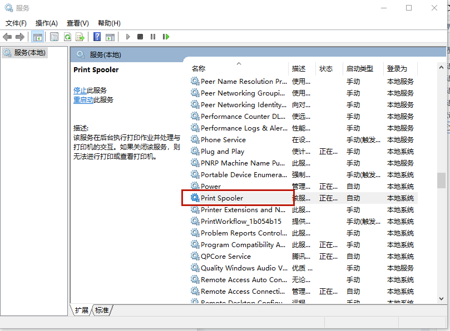
Task: Click the Pause Service toolbar icon
Action: [152, 37]
